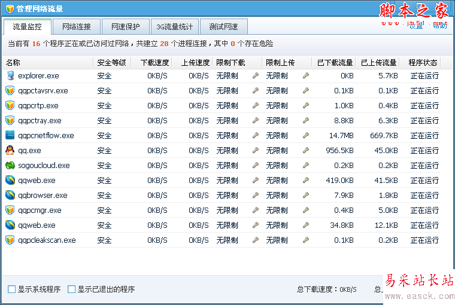Viewport: 455px width, 305px height.
Task: Edit download limit wrench for qqpcmgr.exe
Action: [256, 210]
